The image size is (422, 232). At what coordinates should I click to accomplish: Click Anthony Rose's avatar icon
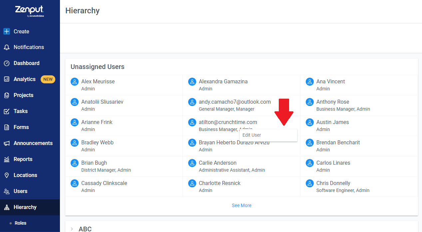point(310,102)
